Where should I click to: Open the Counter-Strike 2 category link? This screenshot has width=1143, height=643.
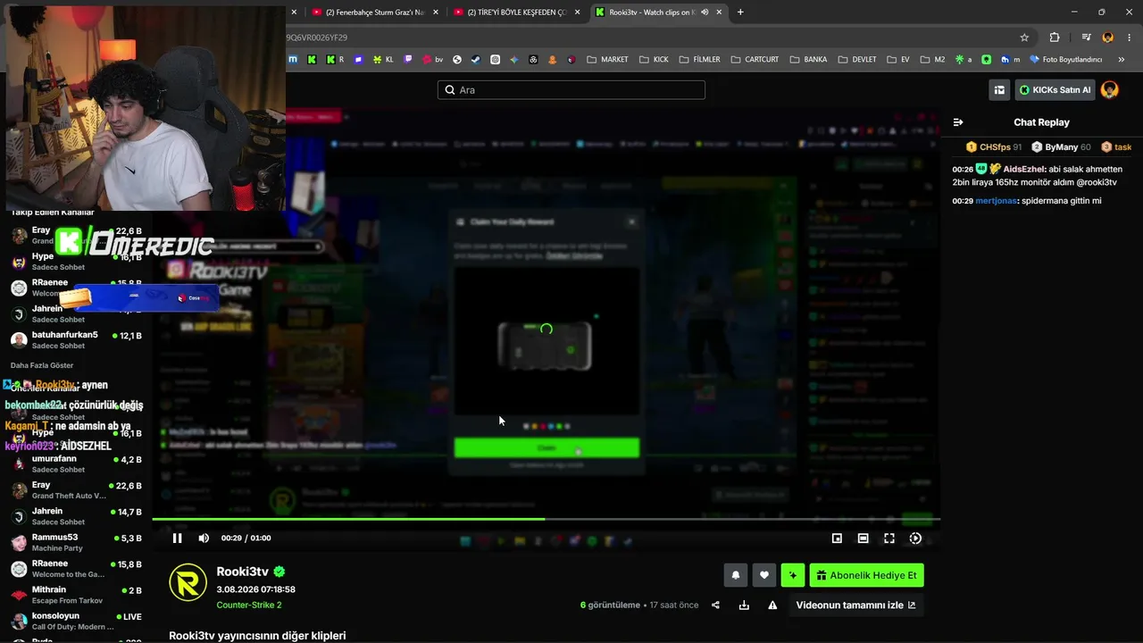click(x=248, y=605)
